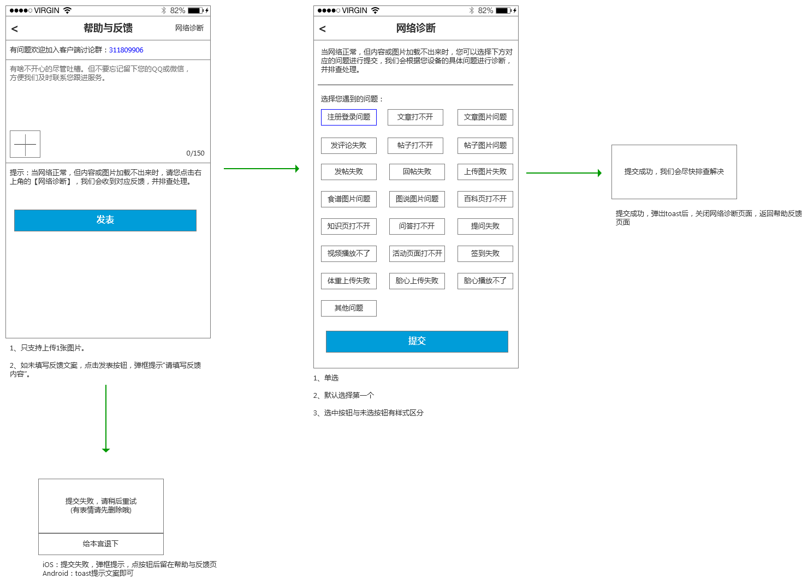
Task: Click QQ group number 311809906
Action: coord(126,50)
